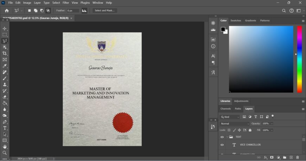Select the History Brush tool

click(x=5, y=91)
